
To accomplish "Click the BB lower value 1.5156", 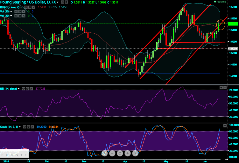I will (x=63, y=7).
